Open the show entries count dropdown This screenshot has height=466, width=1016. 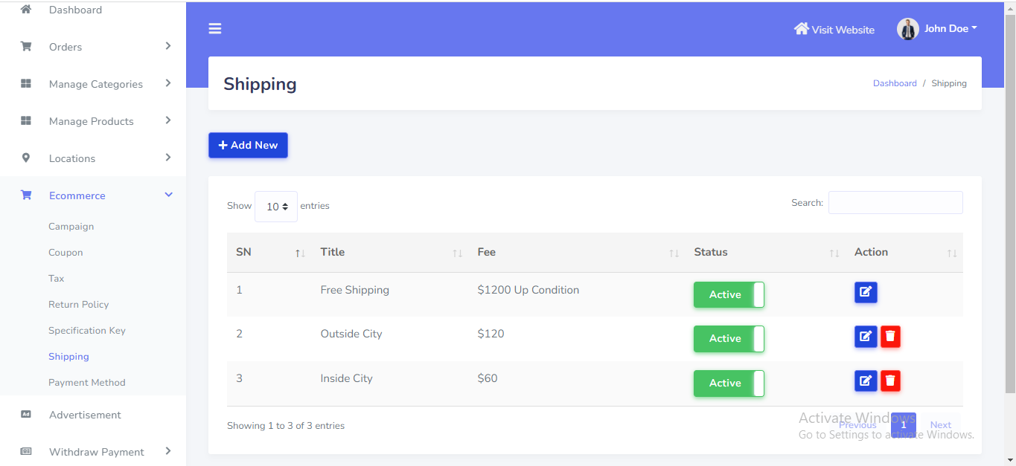point(276,207)
